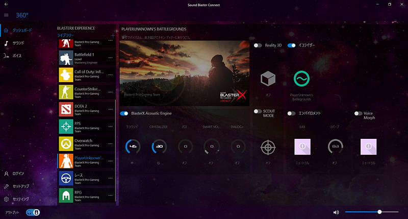408x219 pixels.
Task: Click the wrench setup icon
Action: [x=6, y=186]
